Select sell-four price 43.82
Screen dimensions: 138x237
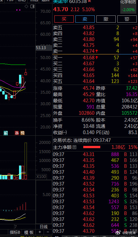(x=89, y=33)
